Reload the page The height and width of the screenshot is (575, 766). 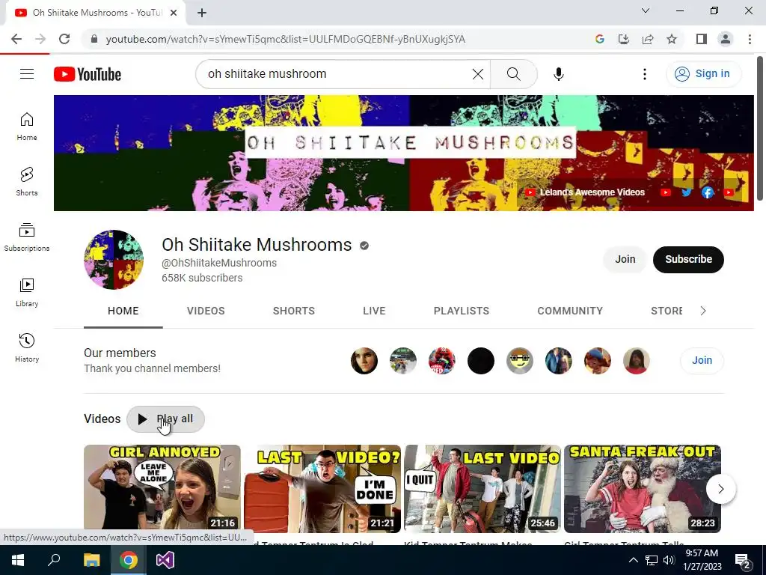pyautogui.click(x=64, y=39)
